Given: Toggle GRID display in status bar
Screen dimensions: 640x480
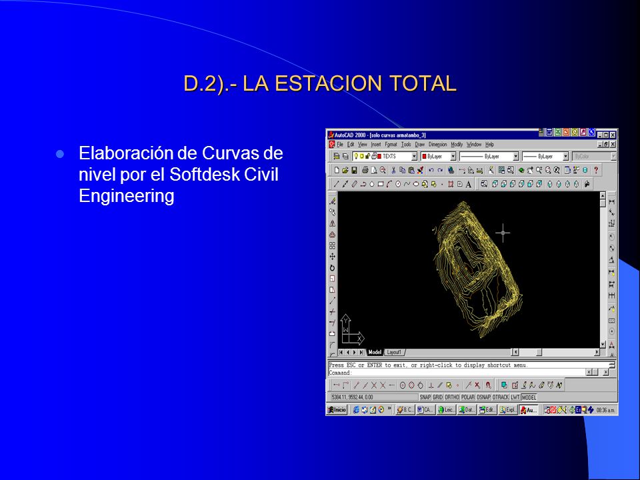Looking at the screenshot, I should pyautogui.click(x=437, y=397).
